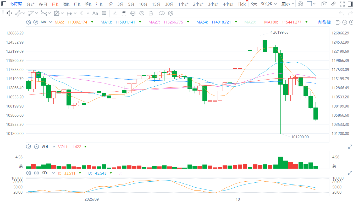Open the MA indicator settings gear
This screenshot has width=353, height=202.
click(x=29, y=22)
